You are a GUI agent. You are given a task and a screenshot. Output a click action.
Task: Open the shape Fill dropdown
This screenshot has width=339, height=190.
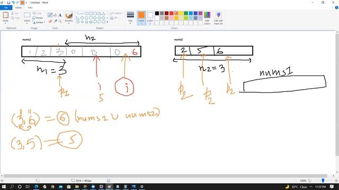[x=114, y=18]
